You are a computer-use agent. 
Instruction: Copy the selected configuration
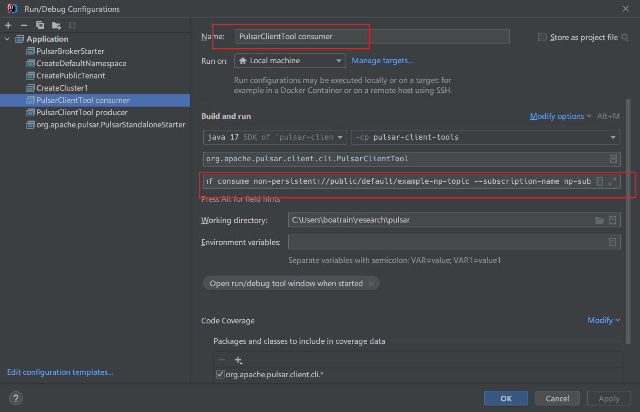click(40, 25)
